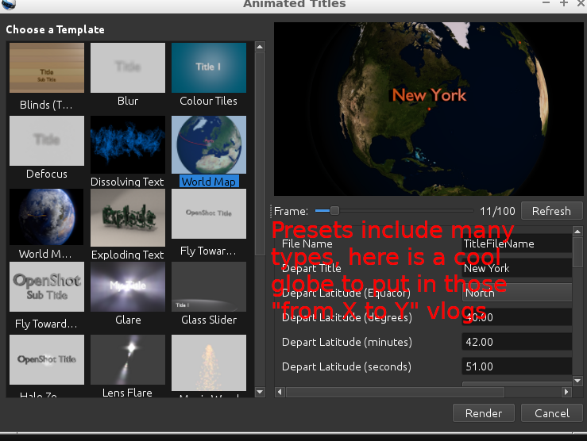Cancel the Animated Titles dialog
The image size is (587, 441).
pos(551,413)
